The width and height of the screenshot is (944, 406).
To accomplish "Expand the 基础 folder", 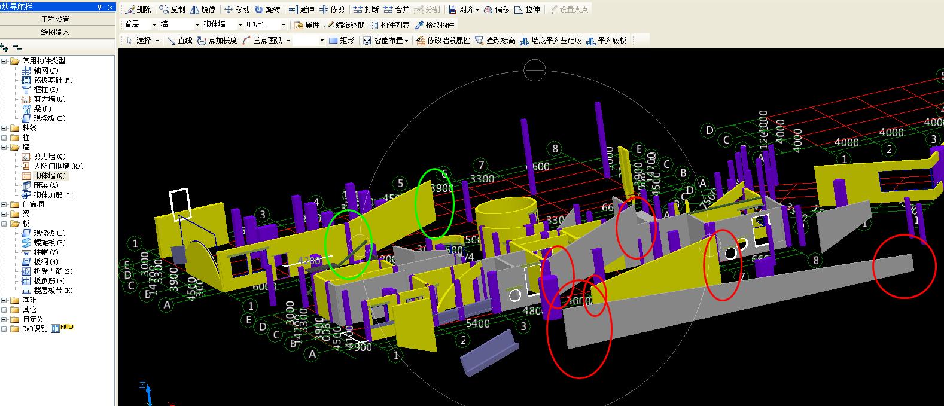I will click(5, 300).
